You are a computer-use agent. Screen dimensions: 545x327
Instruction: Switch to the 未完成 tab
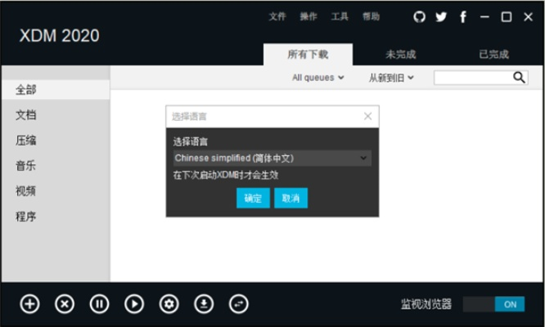401,55
